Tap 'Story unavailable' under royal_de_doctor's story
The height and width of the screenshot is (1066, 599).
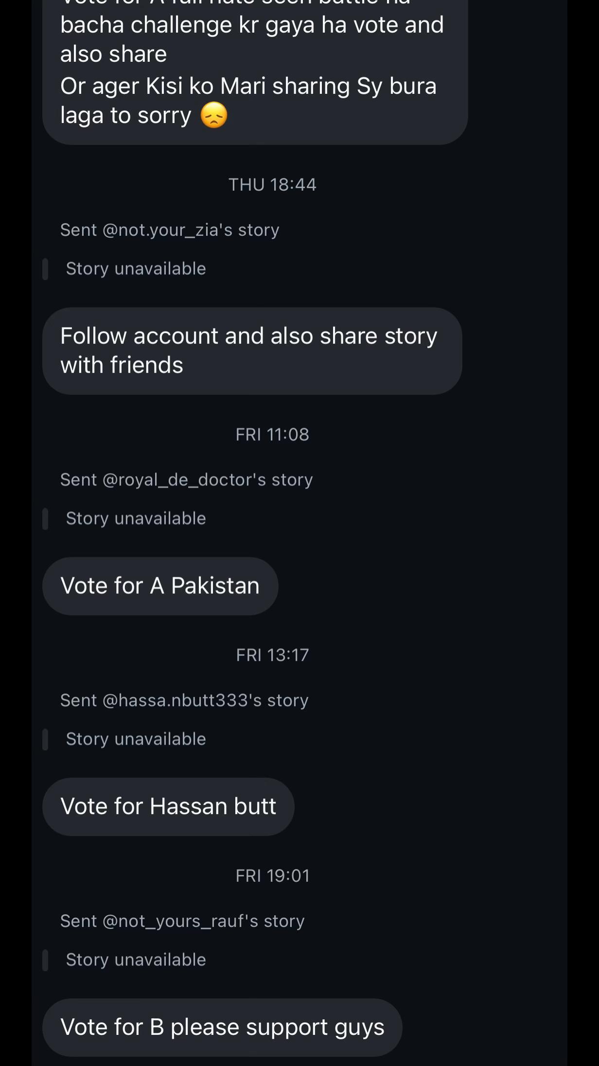[136, 519]
